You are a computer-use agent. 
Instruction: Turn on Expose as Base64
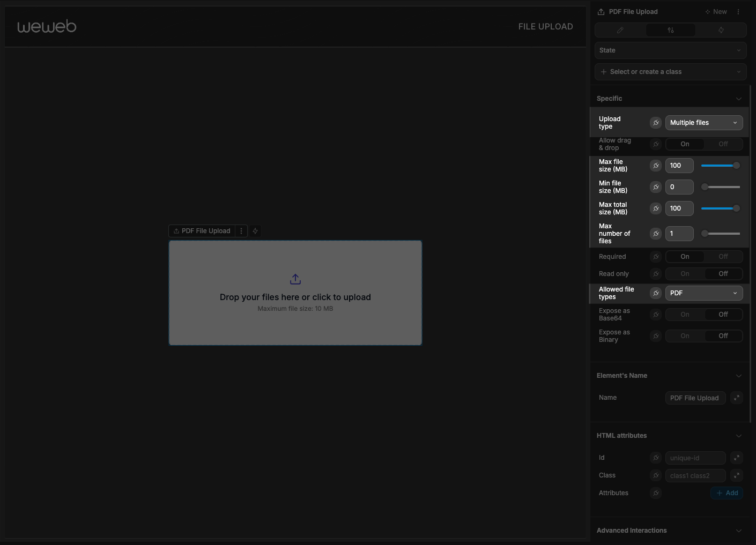pyautogui.click(x=685, y=315)
